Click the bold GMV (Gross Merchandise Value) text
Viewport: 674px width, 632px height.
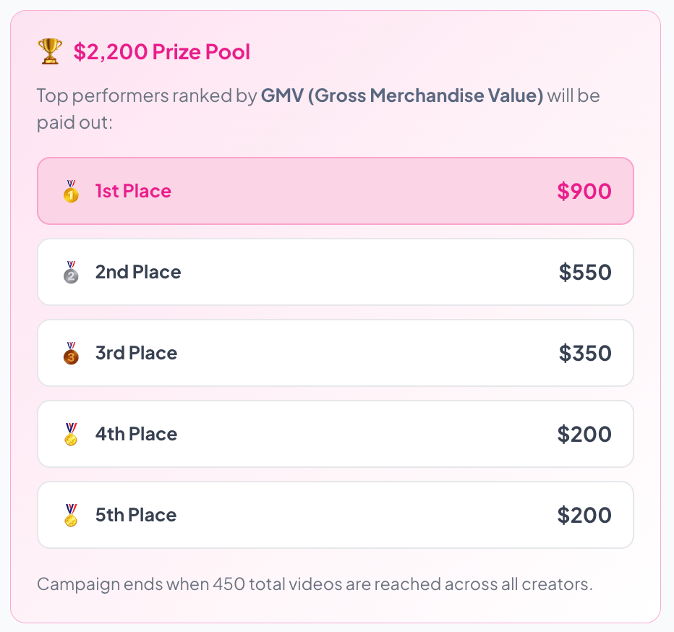402,95
